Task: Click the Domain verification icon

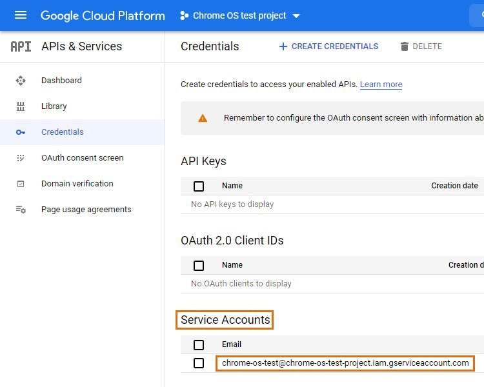Action: click(21, 184)
